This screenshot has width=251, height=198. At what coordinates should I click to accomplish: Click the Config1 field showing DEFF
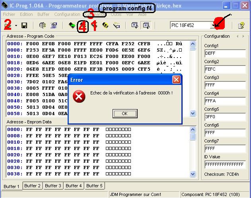[x=225, y=53]
